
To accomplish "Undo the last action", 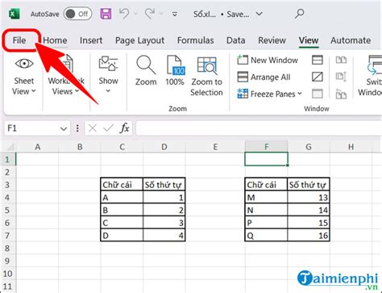I will tap(124, 13).
